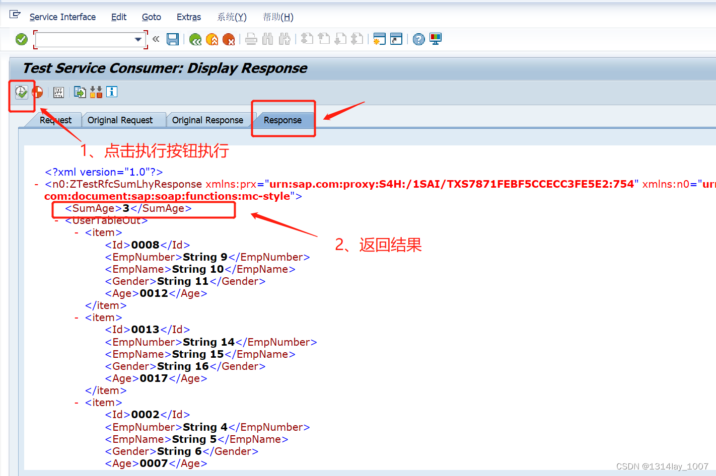Collapse the n0:ZTestRfcSumLhyResponse root node

click(x=36, y=185)
